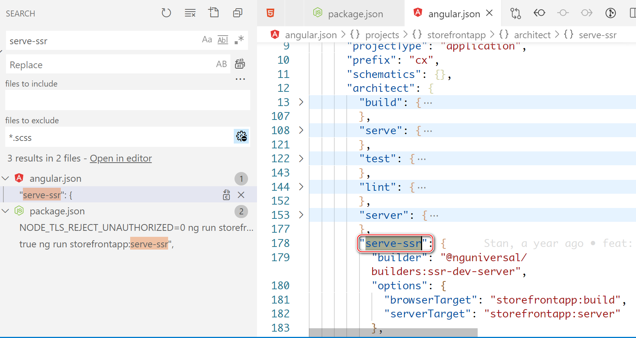Go back with the arrow toolbar icon
This screenshot has height=338, width=636.
coord(539,13)
